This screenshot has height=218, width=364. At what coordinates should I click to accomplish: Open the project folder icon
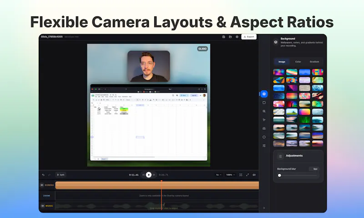coord(230,37)
